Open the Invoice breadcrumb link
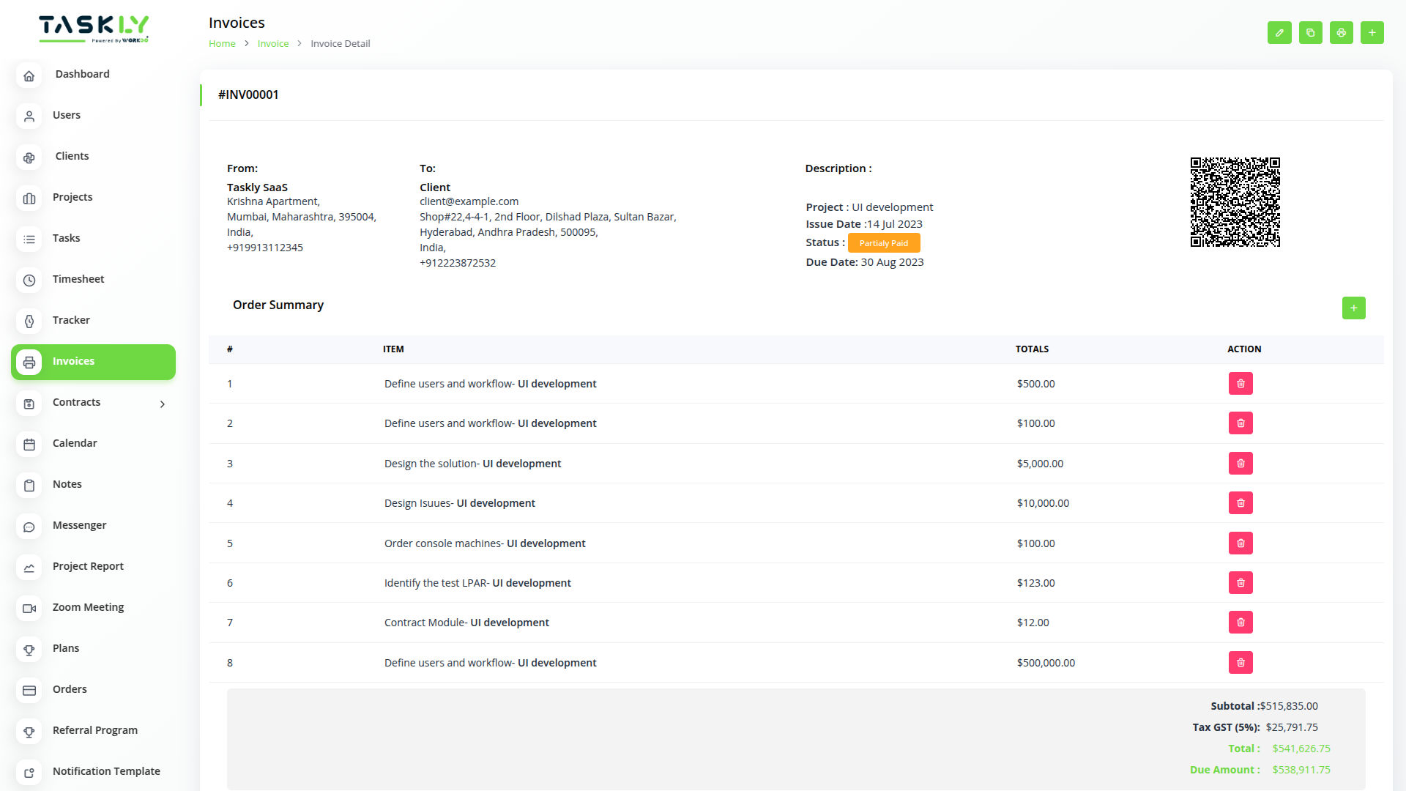The image size is (1406, 791). [273, 43]
